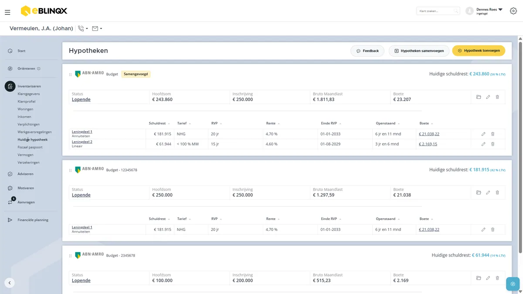Click the Hypotheek toevoegen button
This screenshot has height=294, width=523.
(x=479, y=51)
